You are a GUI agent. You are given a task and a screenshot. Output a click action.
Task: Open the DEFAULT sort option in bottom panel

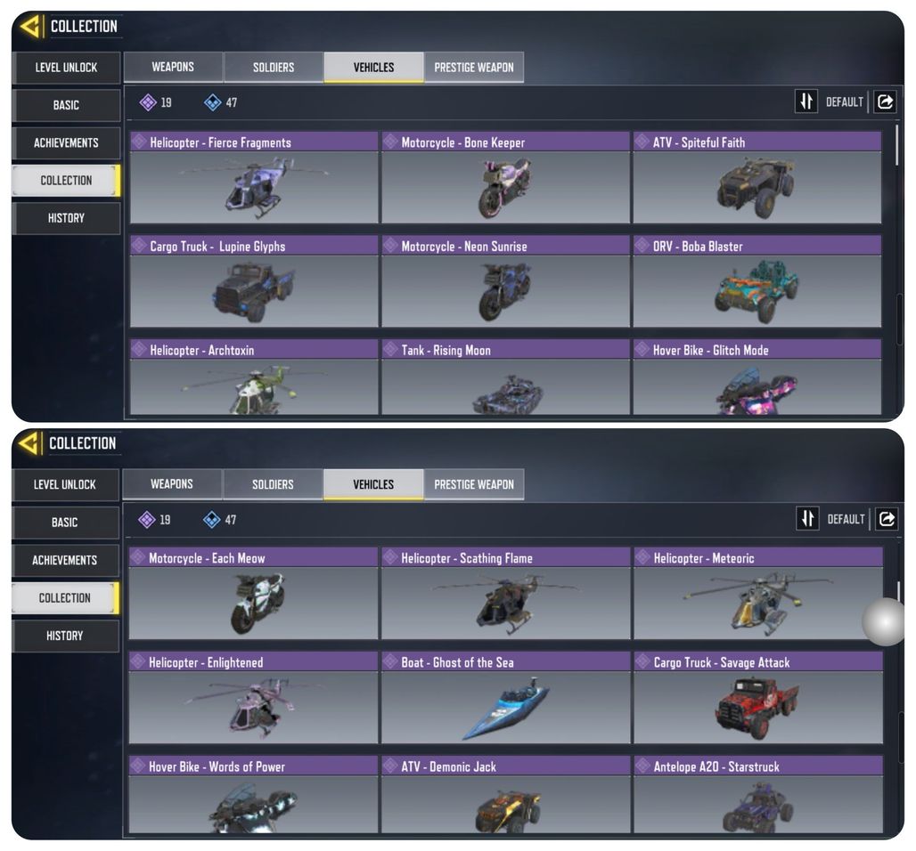click(846, 520)
